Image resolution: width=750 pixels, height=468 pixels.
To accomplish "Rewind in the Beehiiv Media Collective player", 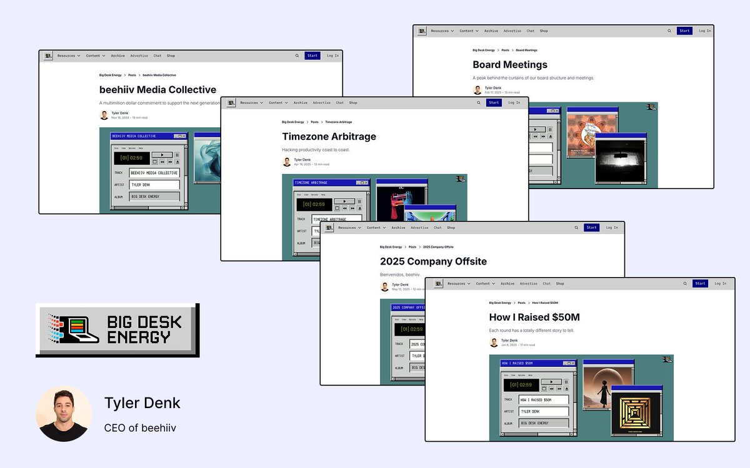I will 162,162.
